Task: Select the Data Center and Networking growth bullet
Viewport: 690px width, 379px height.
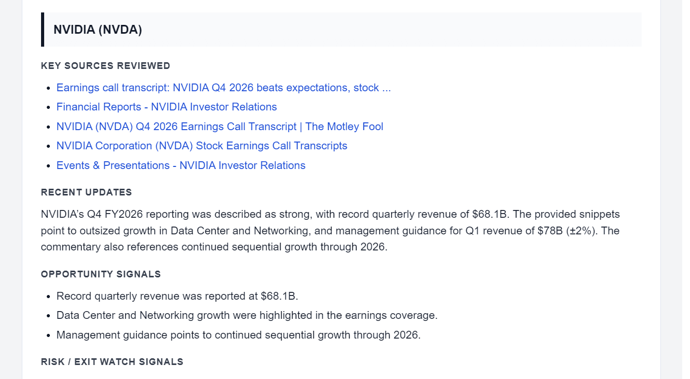Action: coord(247,315)
